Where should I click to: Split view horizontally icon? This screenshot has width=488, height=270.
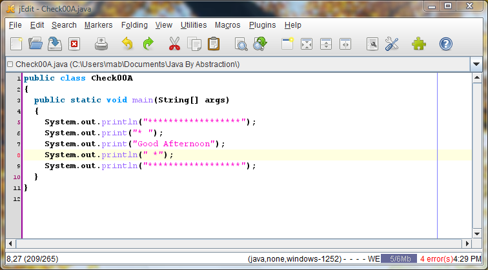pos(326,44)
